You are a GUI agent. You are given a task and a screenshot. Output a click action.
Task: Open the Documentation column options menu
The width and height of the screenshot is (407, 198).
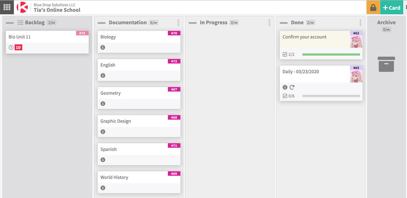(178, 23)
